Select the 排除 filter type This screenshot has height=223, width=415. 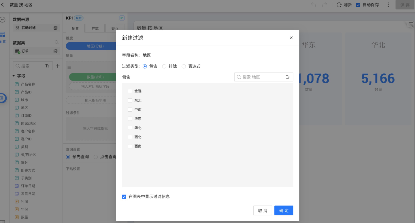pos(164,66)
